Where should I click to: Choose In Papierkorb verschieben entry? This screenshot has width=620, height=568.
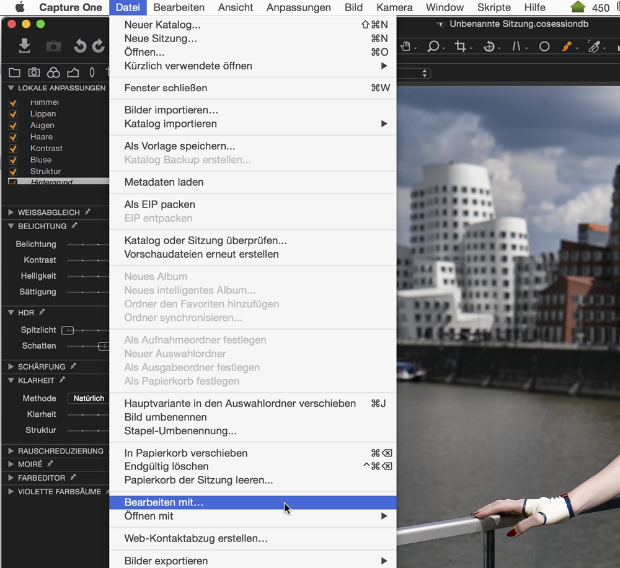(253, 453)
